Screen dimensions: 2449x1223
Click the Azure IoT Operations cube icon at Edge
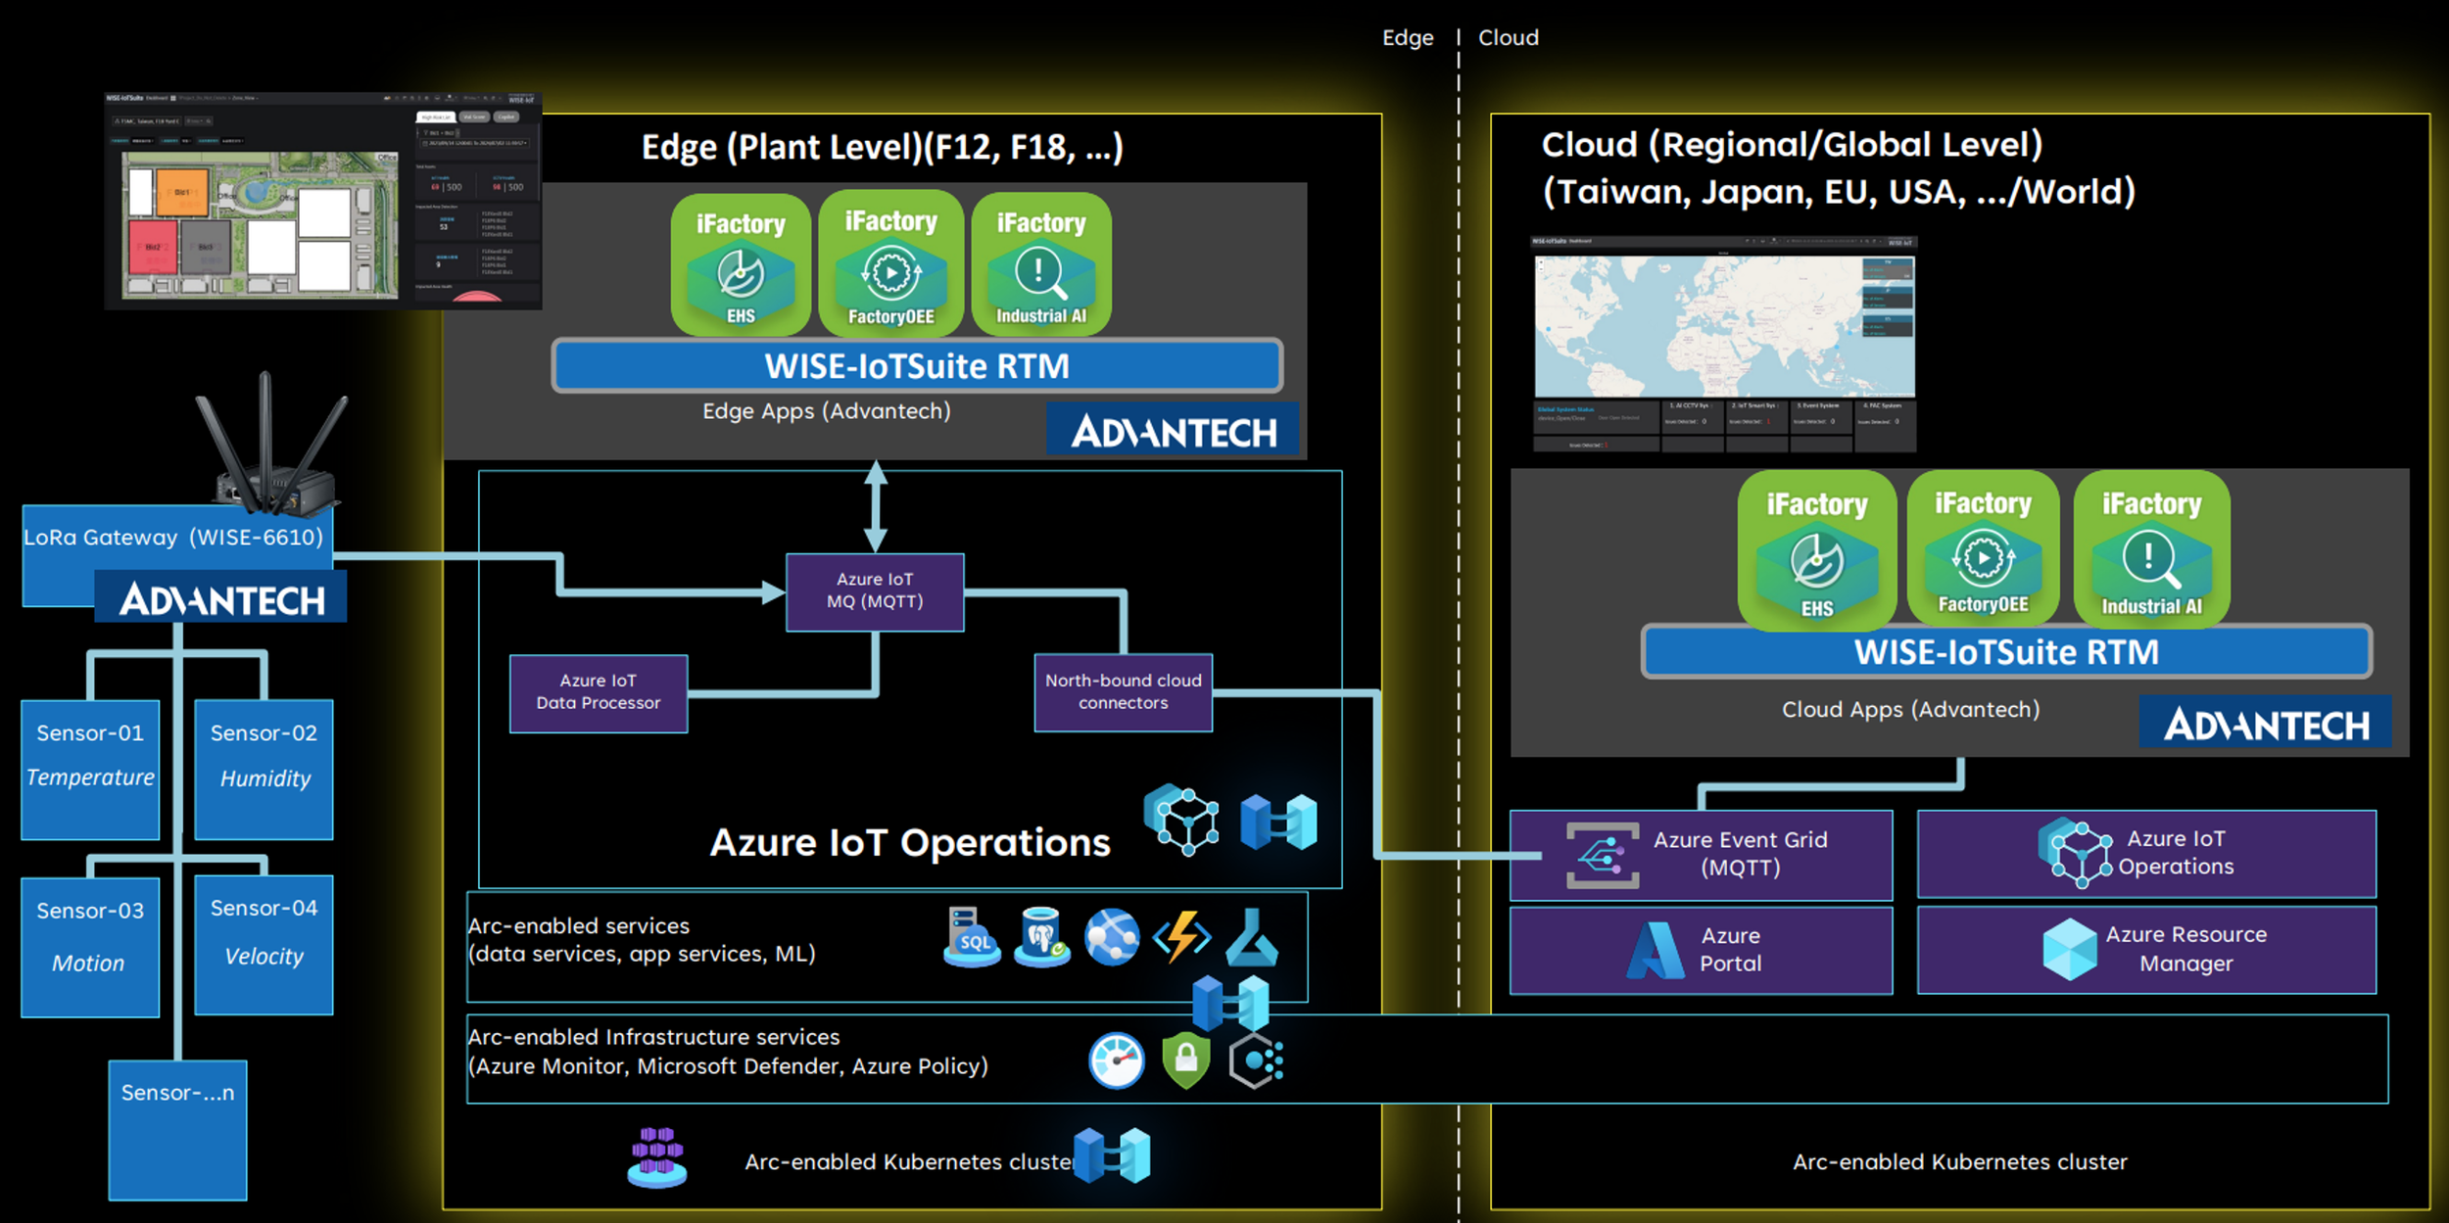[x=1181, y=820]
